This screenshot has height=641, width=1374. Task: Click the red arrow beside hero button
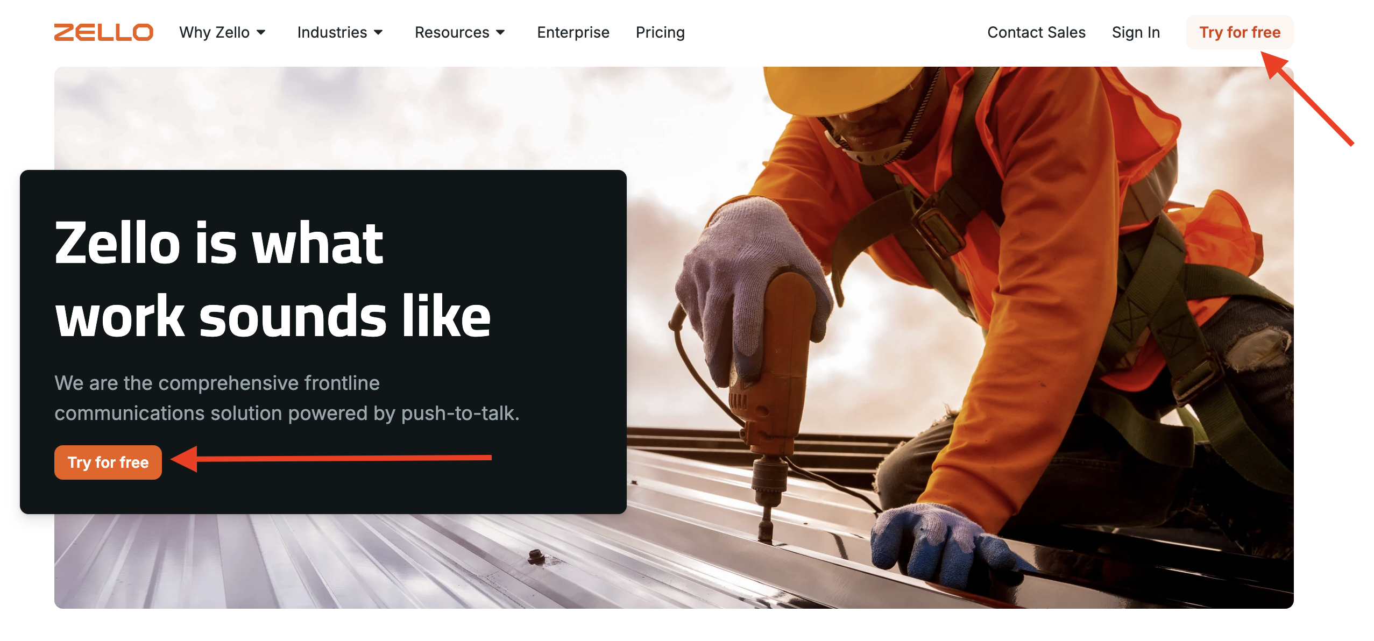tap(331, 459)
